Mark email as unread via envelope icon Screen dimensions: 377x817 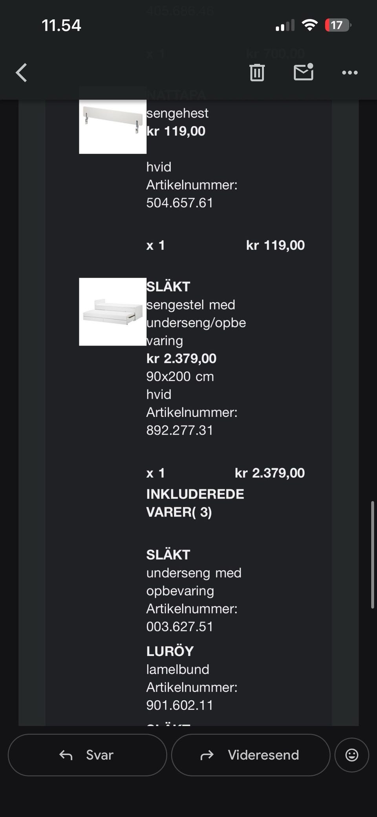click(304, 72)
